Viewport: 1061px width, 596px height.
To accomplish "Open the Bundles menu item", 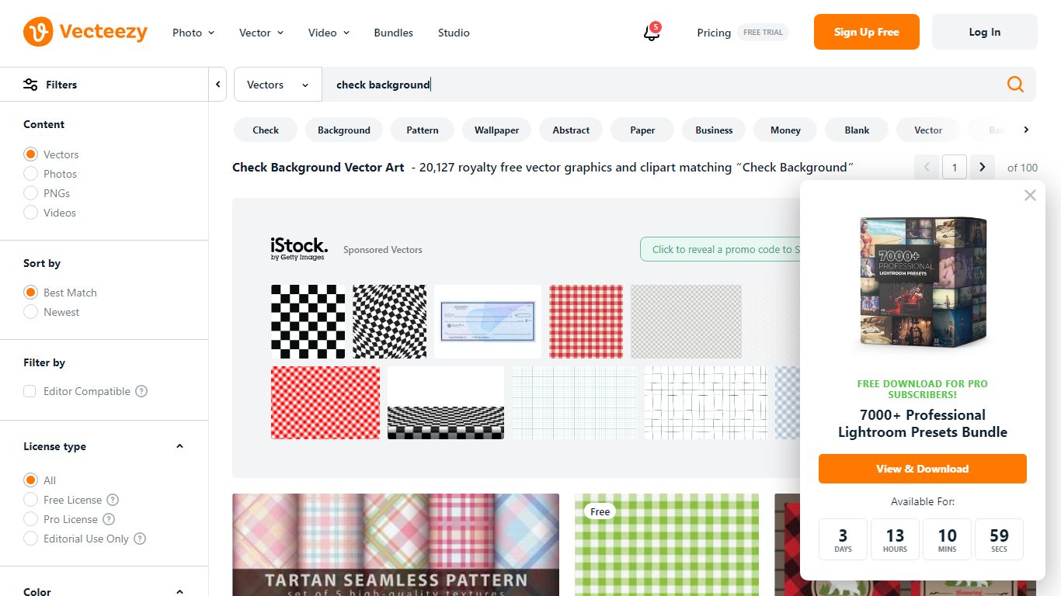I will (x=394, y=33).
